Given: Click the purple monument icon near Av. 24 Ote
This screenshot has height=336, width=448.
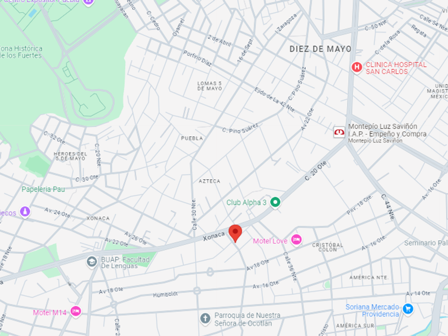Looking at the screenshot, I should click(x=25, y=212).
